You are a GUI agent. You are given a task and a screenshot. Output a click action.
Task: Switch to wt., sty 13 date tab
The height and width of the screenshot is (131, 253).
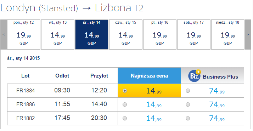tap(58, 34)
